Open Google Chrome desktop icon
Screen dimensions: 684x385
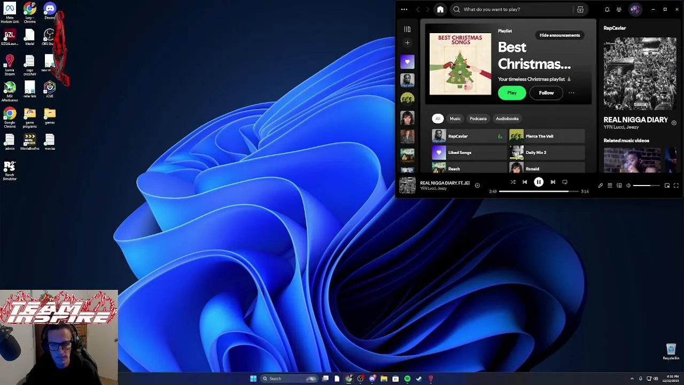10,118
